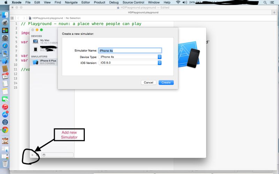Open Notification Center list icon
This screenshot has height=174, width=279.
pos(272,2)
